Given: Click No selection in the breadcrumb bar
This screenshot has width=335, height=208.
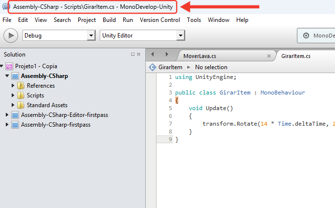Looking at the screenshot, I should (x=211, y=67).
